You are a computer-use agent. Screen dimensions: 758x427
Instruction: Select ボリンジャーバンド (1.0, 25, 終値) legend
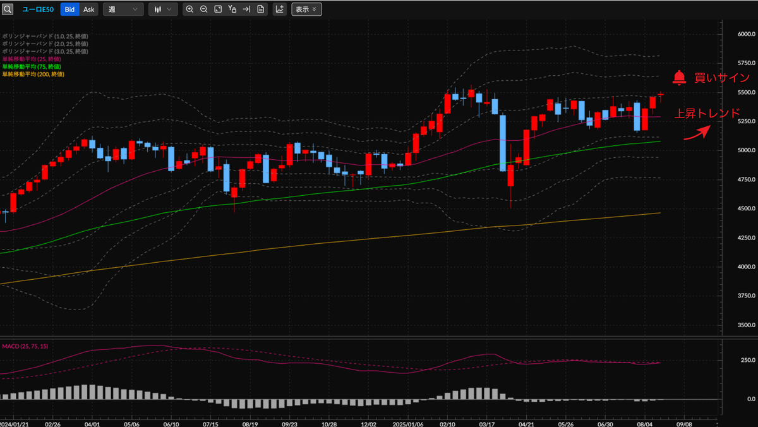[x=45, y=36]
